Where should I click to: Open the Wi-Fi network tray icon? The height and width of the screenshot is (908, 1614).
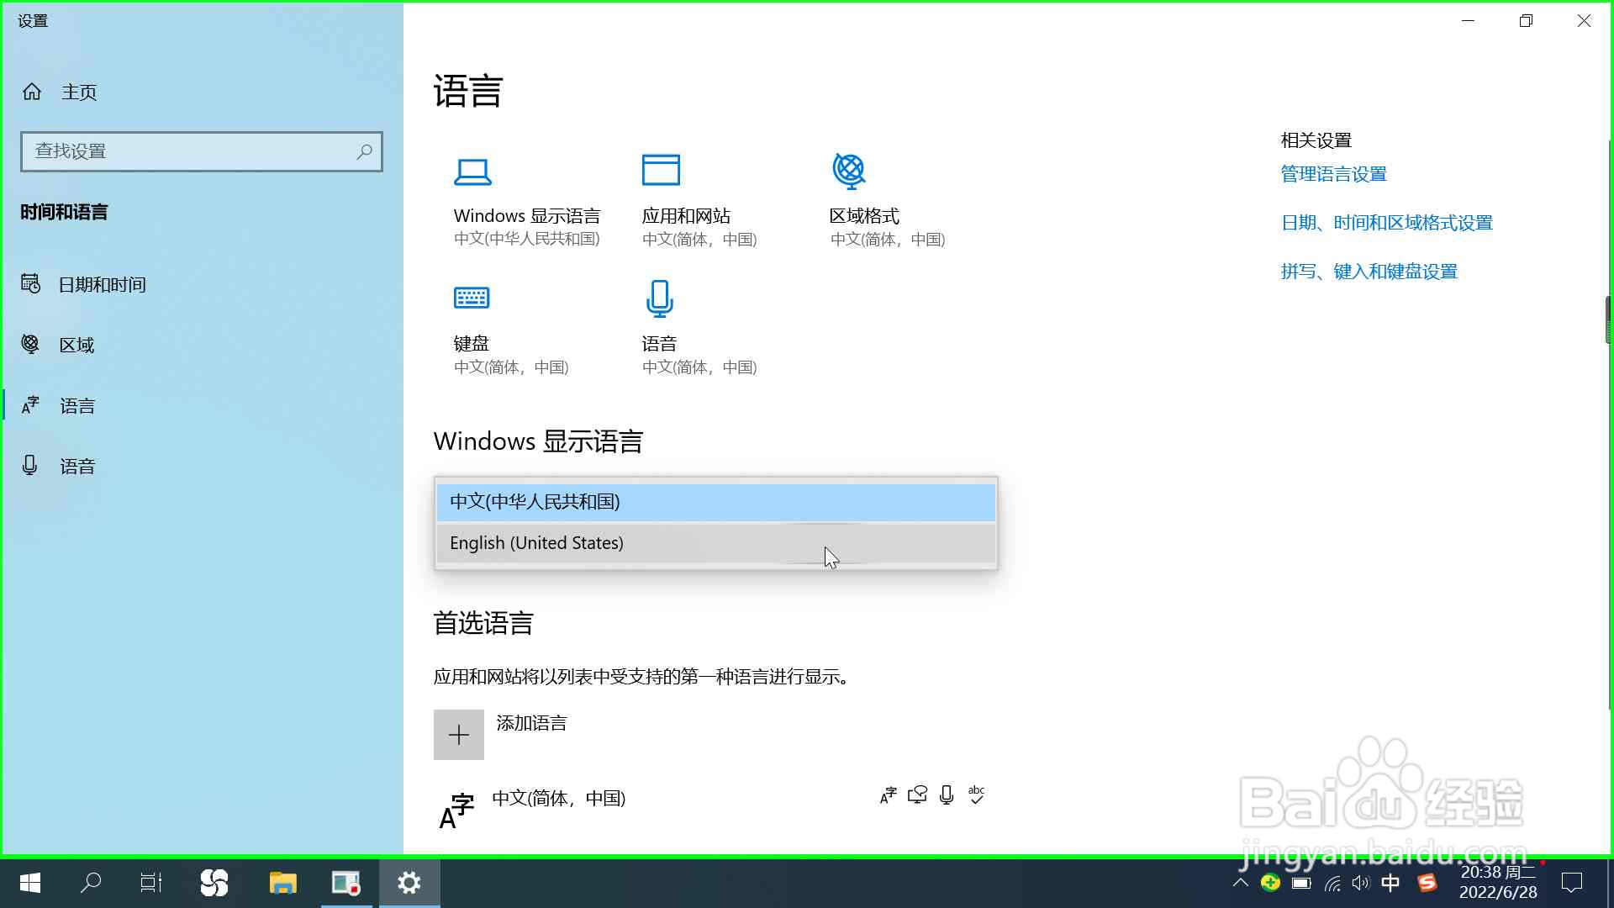1332,883
